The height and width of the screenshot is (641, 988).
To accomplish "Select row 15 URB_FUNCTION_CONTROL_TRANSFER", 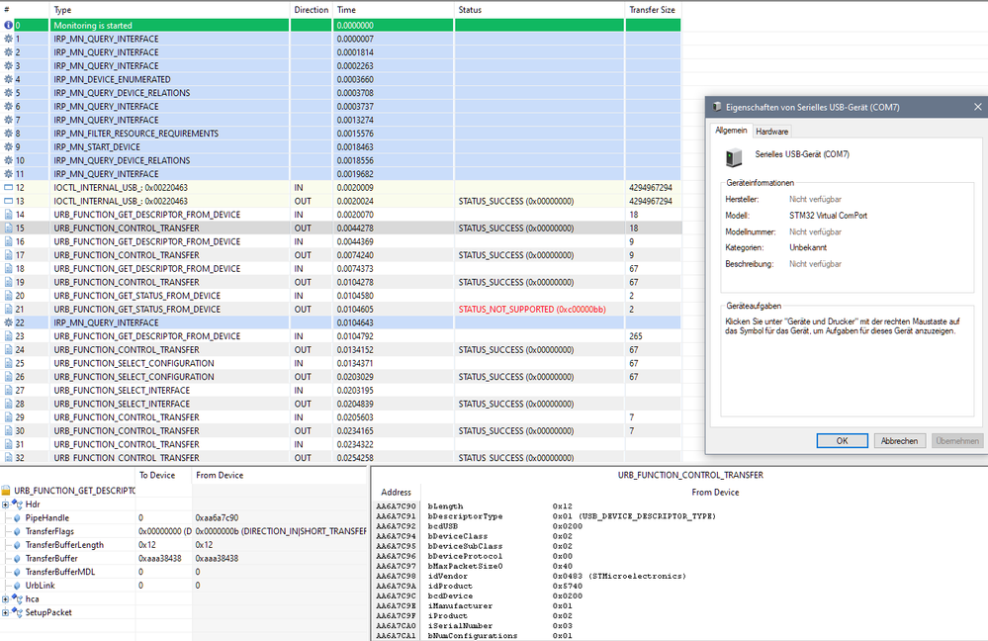I will point(340,229).
